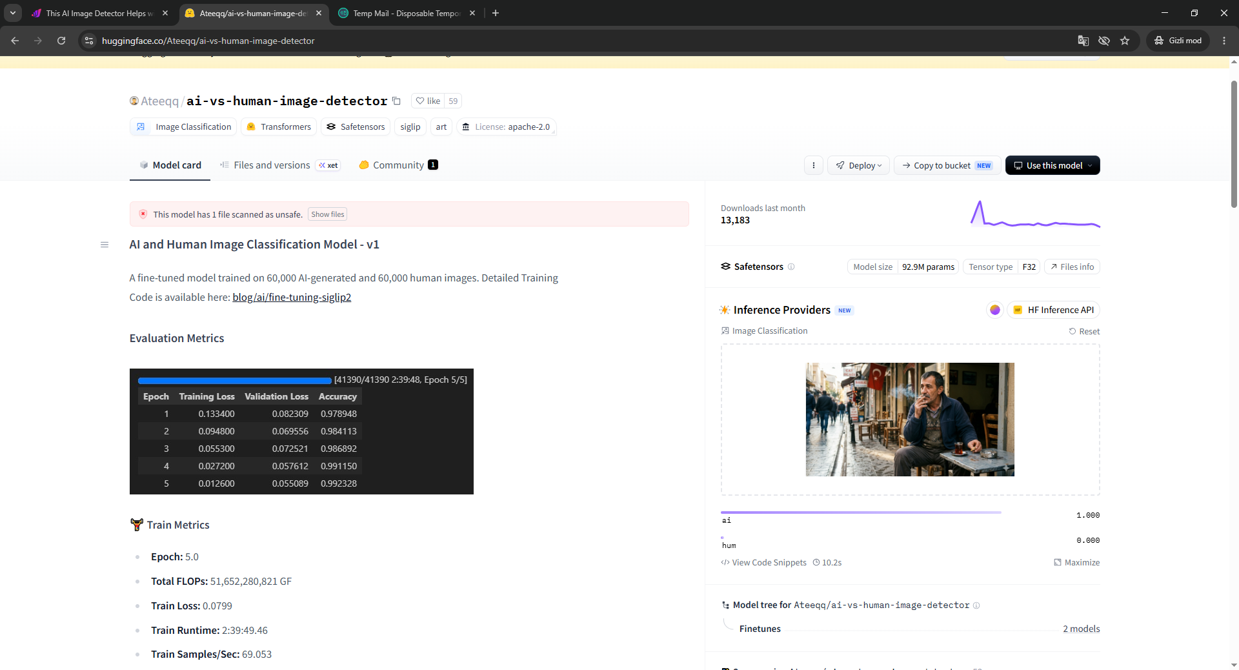Click the translate page icon
This screenshot has height=670, width=1239.
[1083, 41]
